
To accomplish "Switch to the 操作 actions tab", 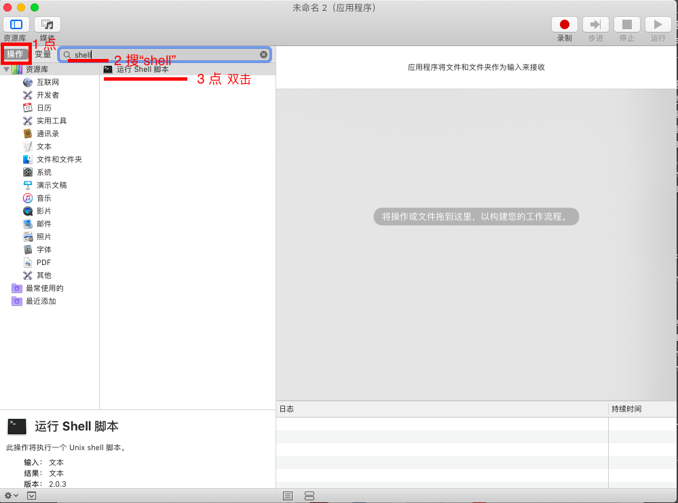I will coord(15,54).
